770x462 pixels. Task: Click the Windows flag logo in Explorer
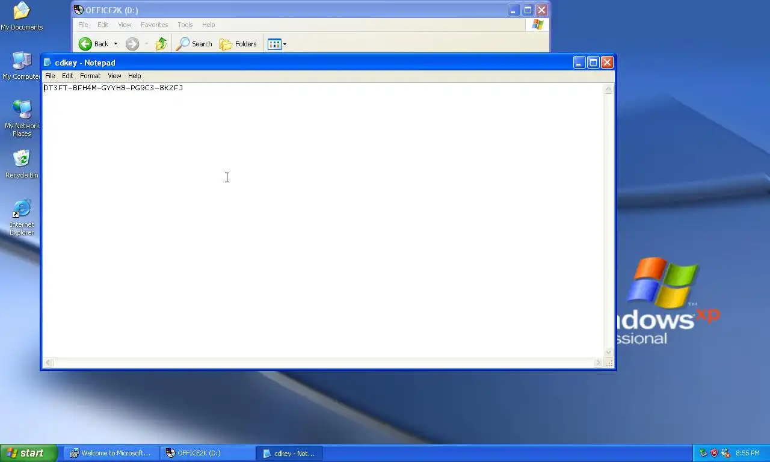click(537, 25)
